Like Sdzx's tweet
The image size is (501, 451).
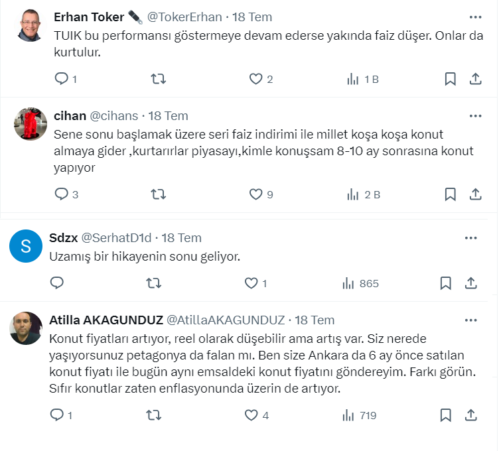tap(251, 283)
